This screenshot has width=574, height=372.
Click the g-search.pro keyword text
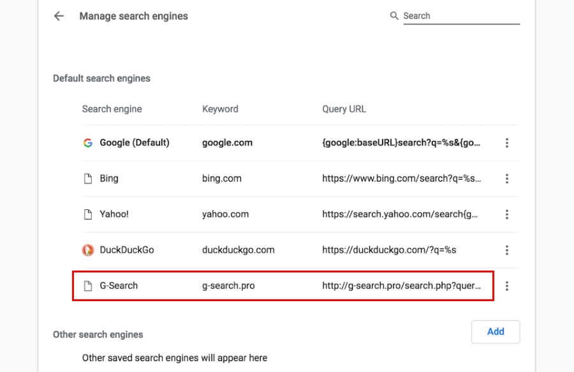tap(228, 286)
